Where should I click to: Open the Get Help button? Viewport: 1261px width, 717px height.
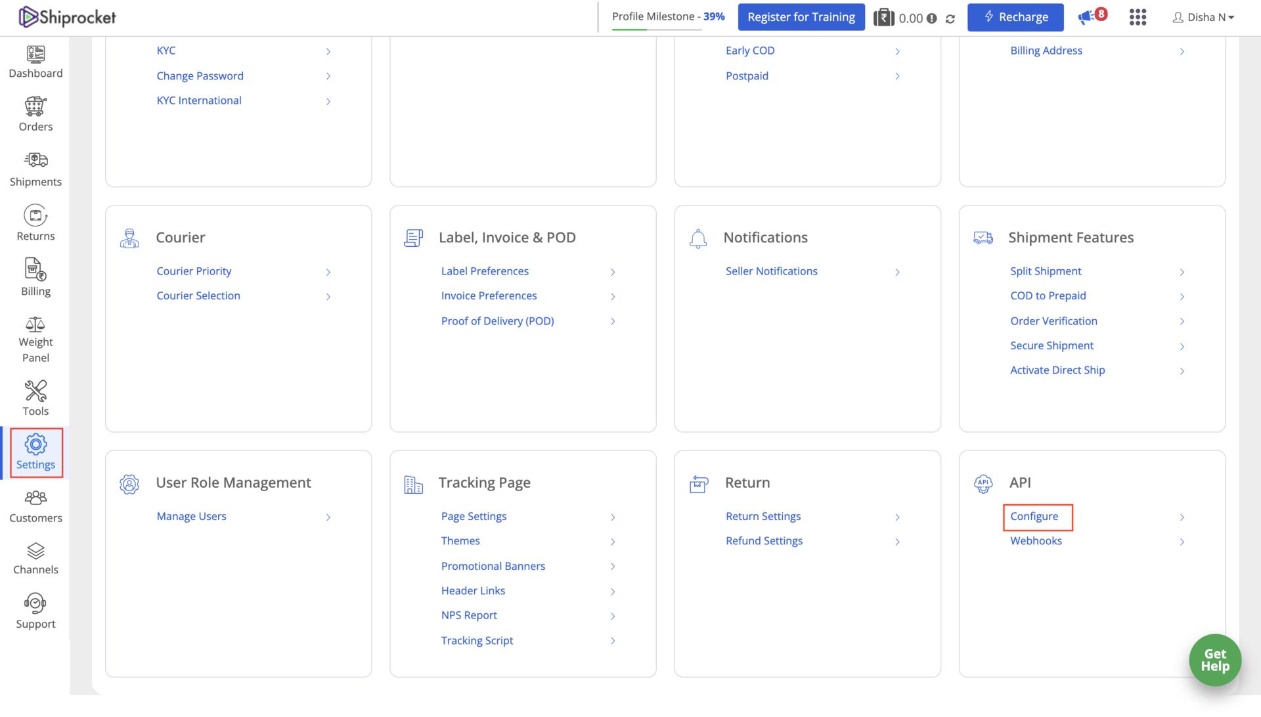(1214, 660)
